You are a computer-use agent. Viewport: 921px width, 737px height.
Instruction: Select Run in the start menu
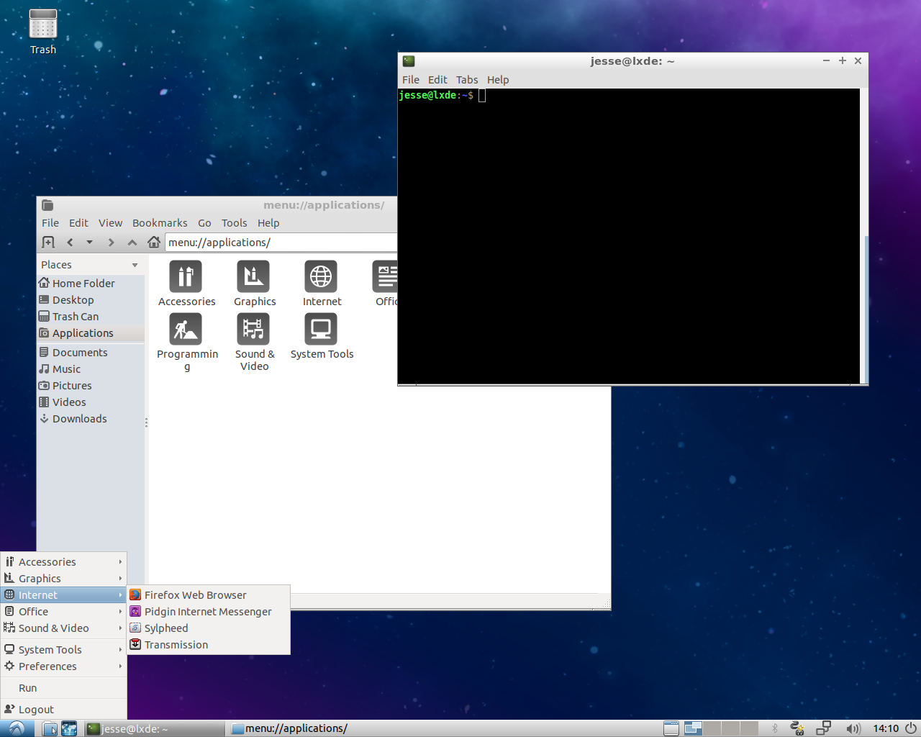[x=64, y=688]
